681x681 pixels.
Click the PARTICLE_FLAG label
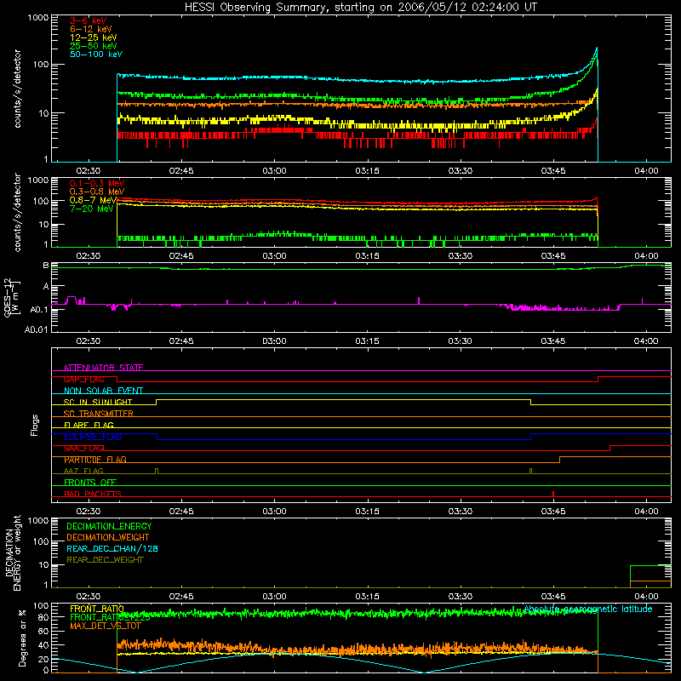(x=95, y=460)
